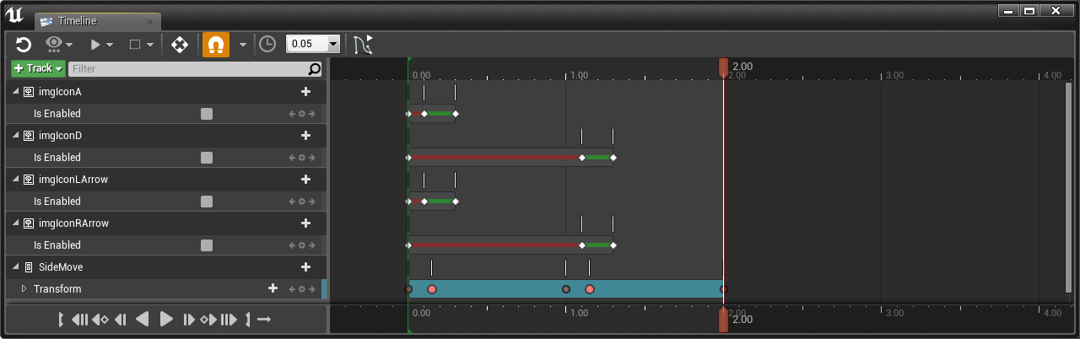Open the 0.05 snap interval combo box
The height and width of the screenshot is (339, 1080).
pyautogui.click(x=313, y=44)
